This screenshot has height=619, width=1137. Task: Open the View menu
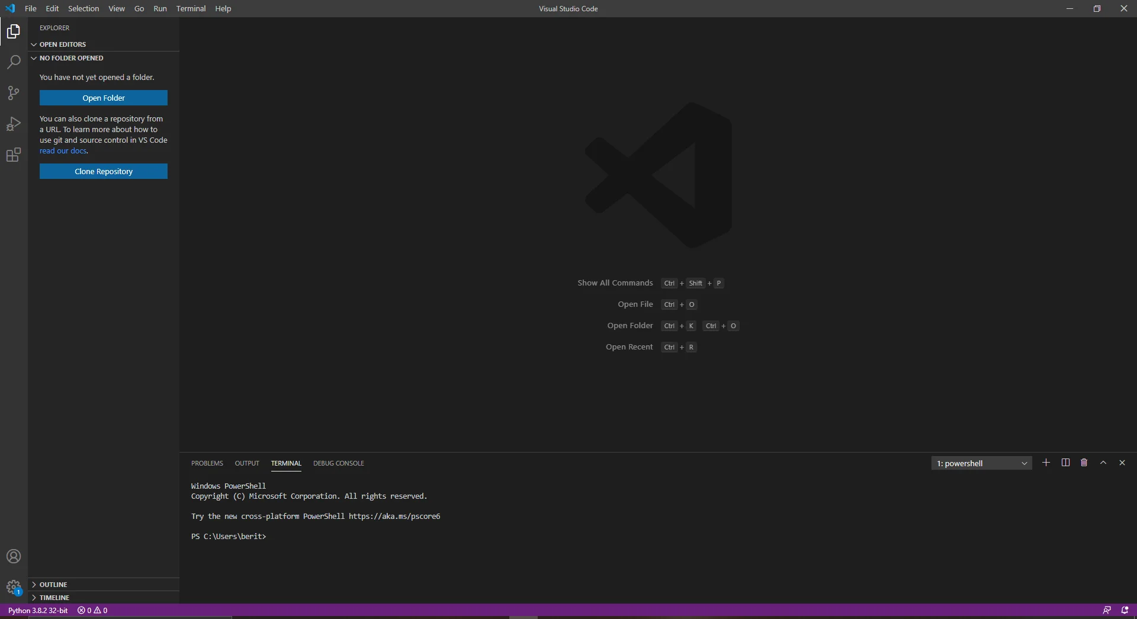(x=117, y=8)
